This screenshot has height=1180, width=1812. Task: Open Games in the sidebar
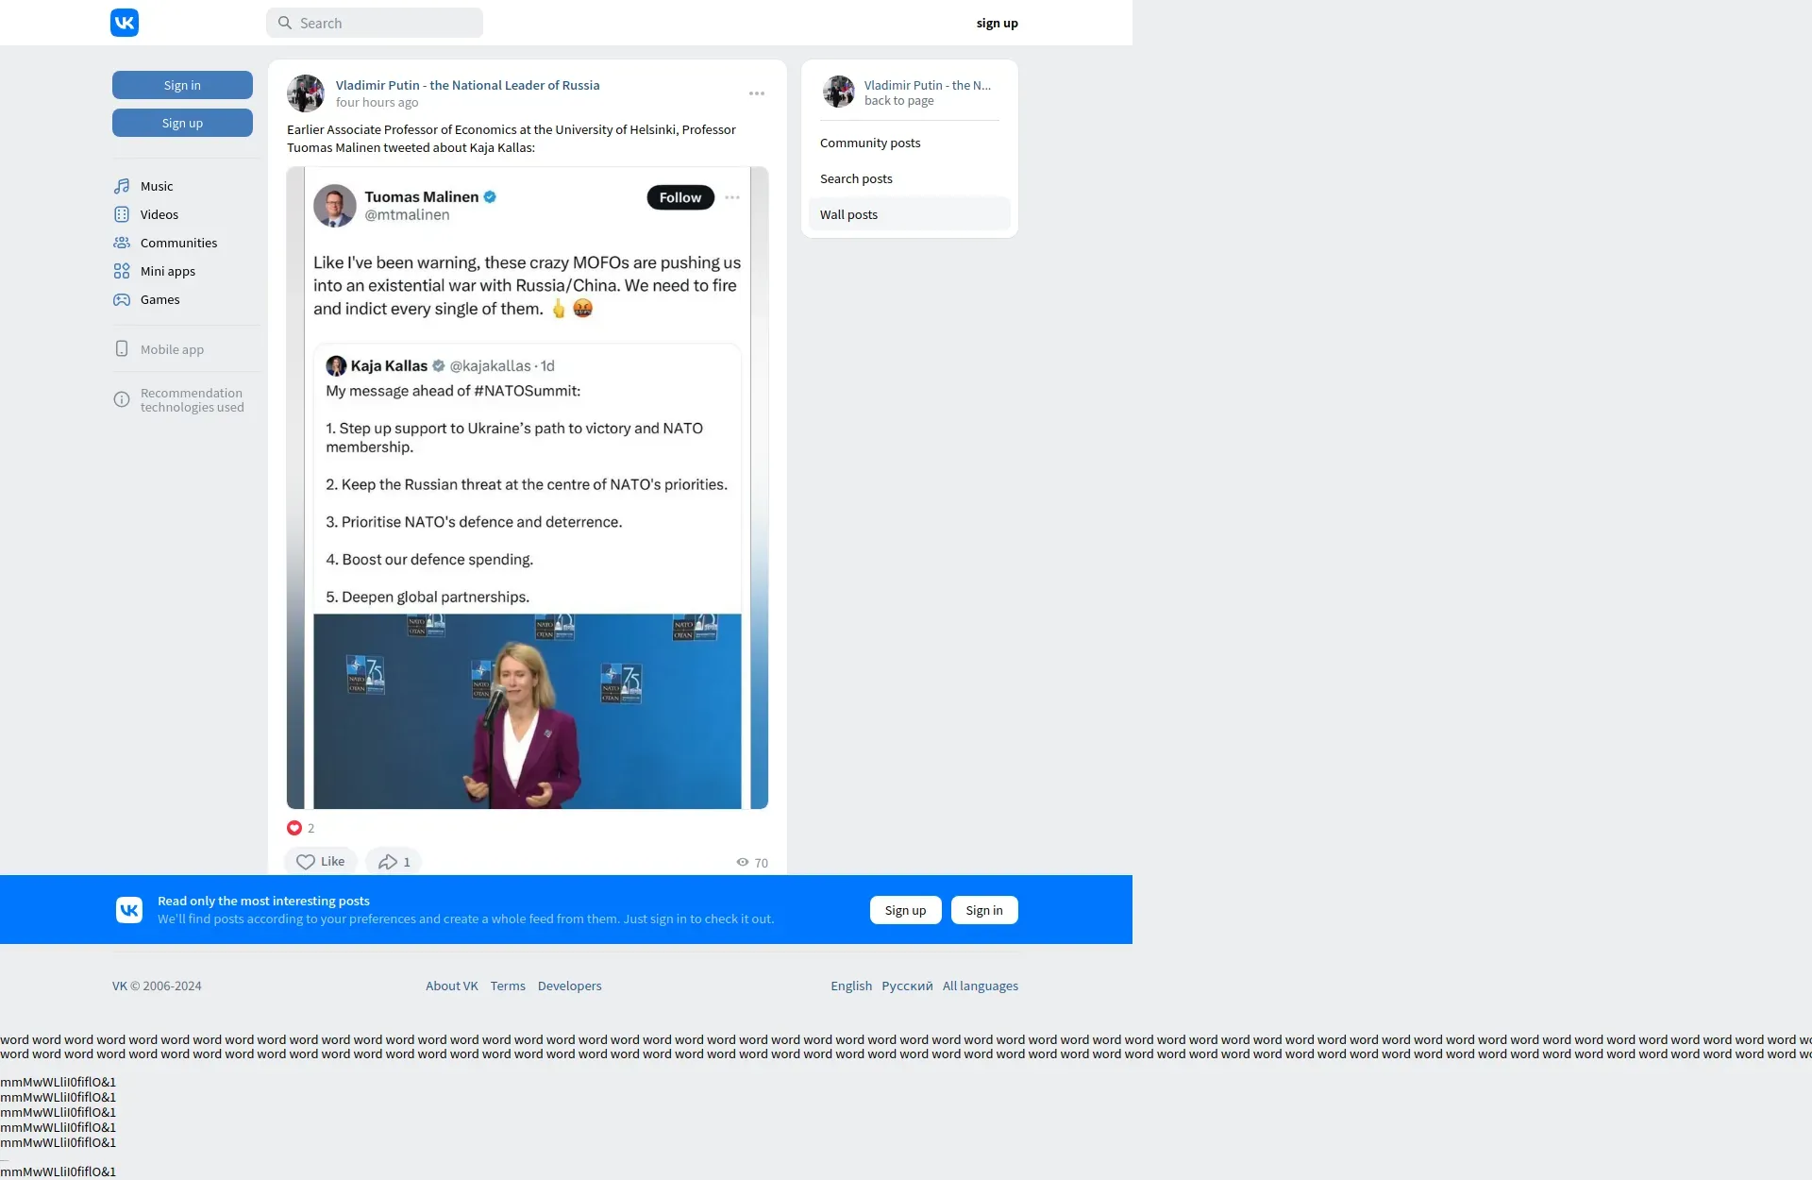pos(159,299)
